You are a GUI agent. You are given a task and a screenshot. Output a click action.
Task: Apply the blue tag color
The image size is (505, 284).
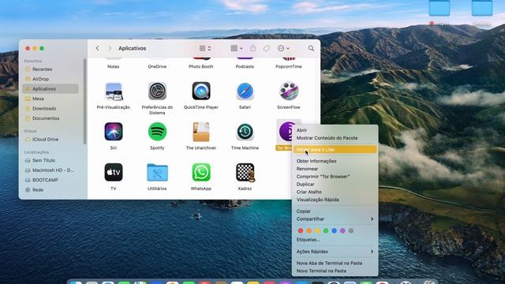coord(334,230)
